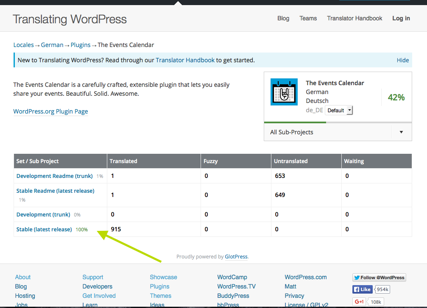Open Plugins footer link

pyautogui.click(x=159, y=286)
